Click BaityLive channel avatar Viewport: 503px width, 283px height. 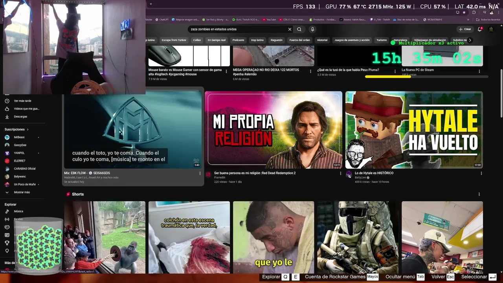[x=349, y=175]
